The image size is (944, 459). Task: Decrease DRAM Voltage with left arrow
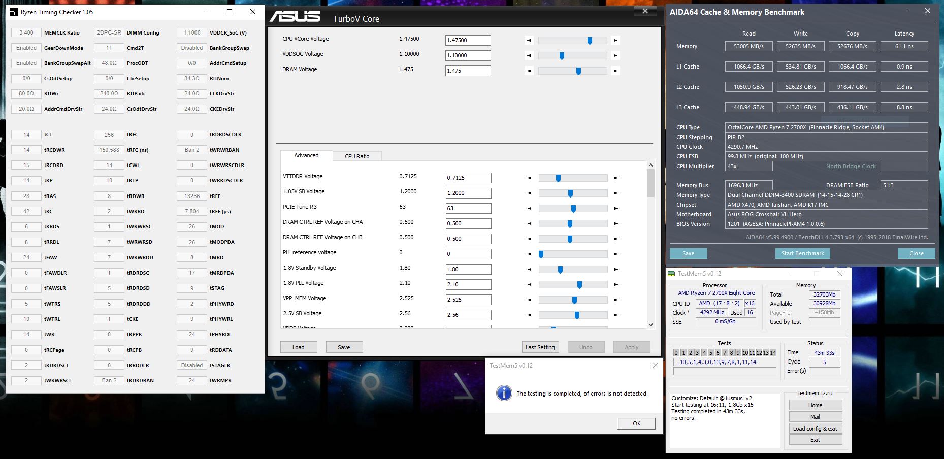coord(529,71)
